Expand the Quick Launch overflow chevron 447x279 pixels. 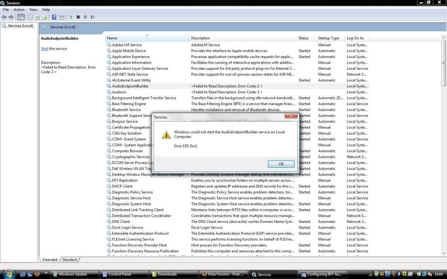click(46, 273)
